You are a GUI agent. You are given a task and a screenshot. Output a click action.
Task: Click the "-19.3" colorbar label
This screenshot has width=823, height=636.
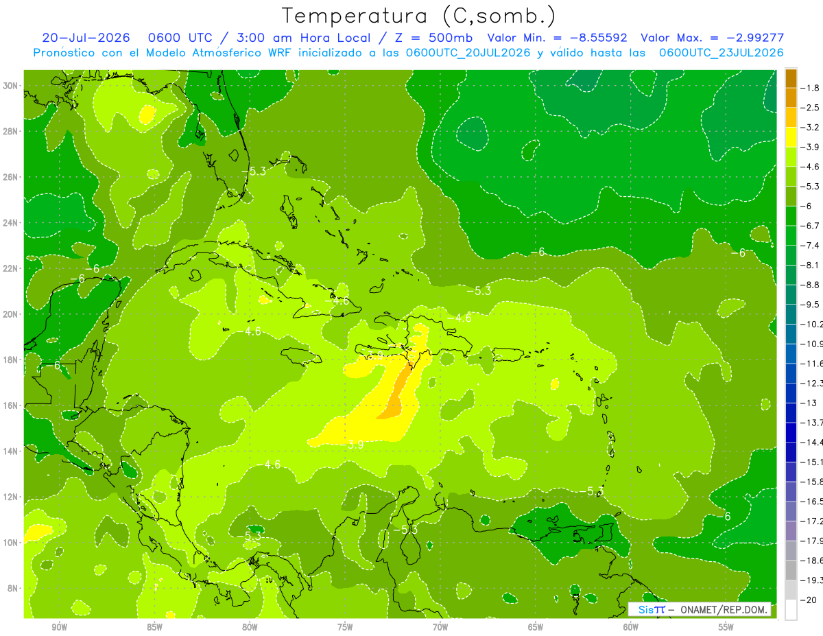[x=813, y=580]
